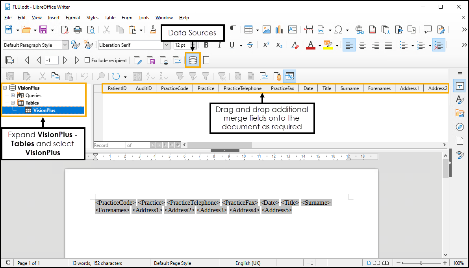469x268 pixels.
Task: Toggle formatting marks pilcrow icon
Action: 232,29
